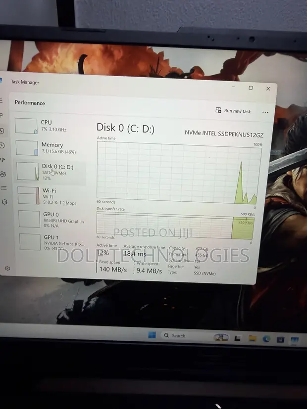
Task: Click the 9.4 MB/s write speed value
Action: pyautogui.click(x=149, y=271)
